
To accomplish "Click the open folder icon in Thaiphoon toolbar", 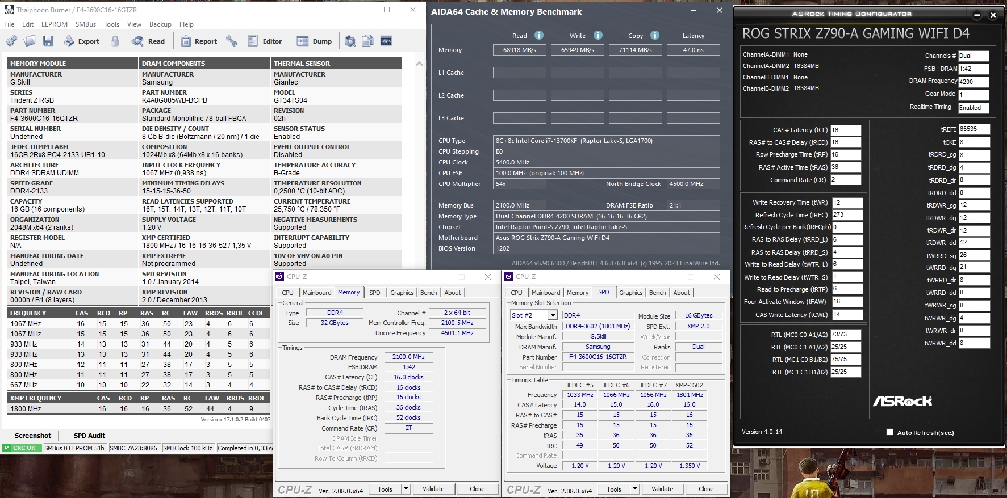I will (x=30, y=41).
